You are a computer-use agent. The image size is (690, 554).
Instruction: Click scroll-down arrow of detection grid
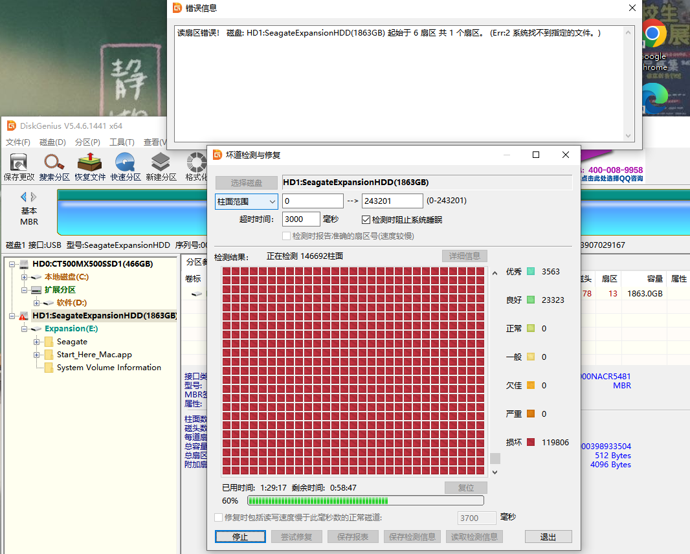pyautogui.click(x=495, y=472)
